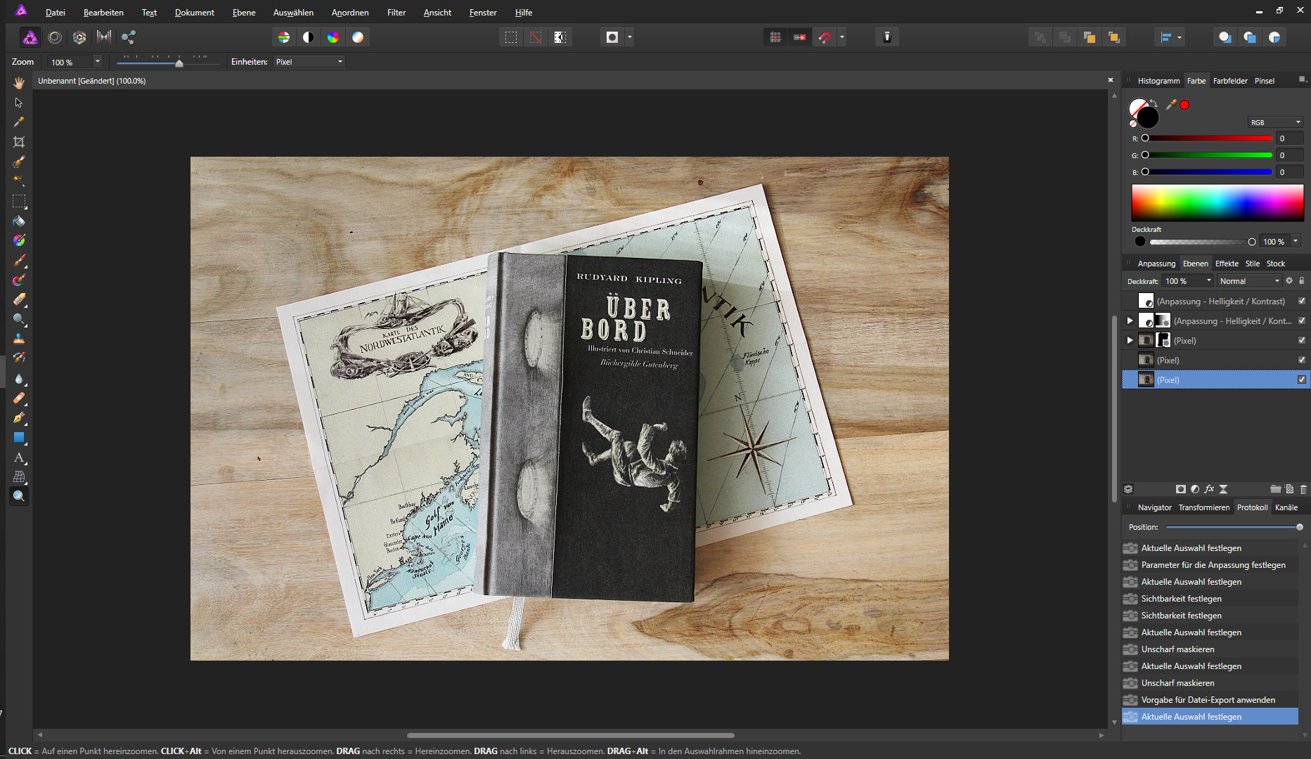Open the Zoom 100 % dropdown

[97, 62]
